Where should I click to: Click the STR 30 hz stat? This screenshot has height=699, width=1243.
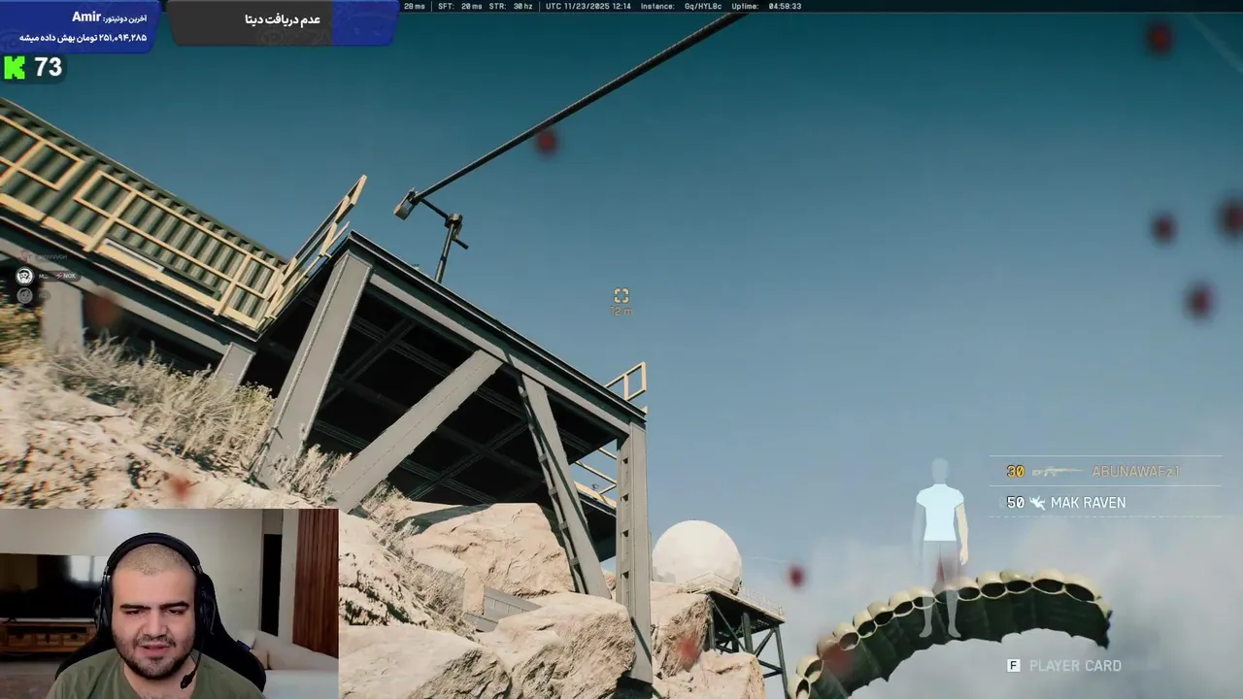pyautogui.click(x=511, y=6)
